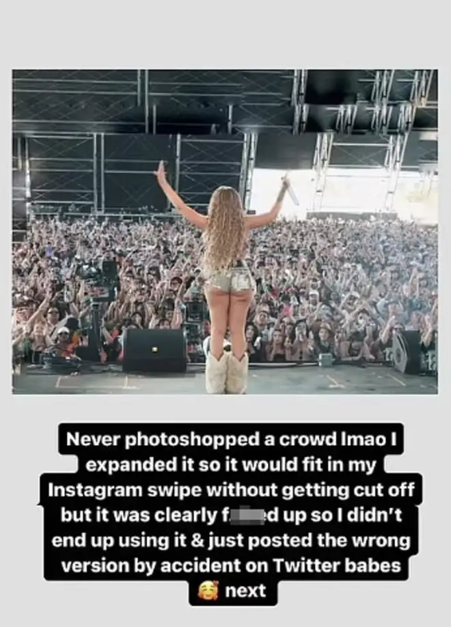Select the 'Instagram swipe without getting cut off' line
The image size is (451, 627).
pos(230,490)
